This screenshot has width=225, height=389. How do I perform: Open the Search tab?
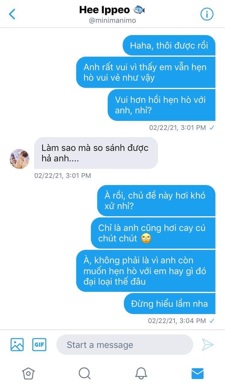[x=85, y=373]
